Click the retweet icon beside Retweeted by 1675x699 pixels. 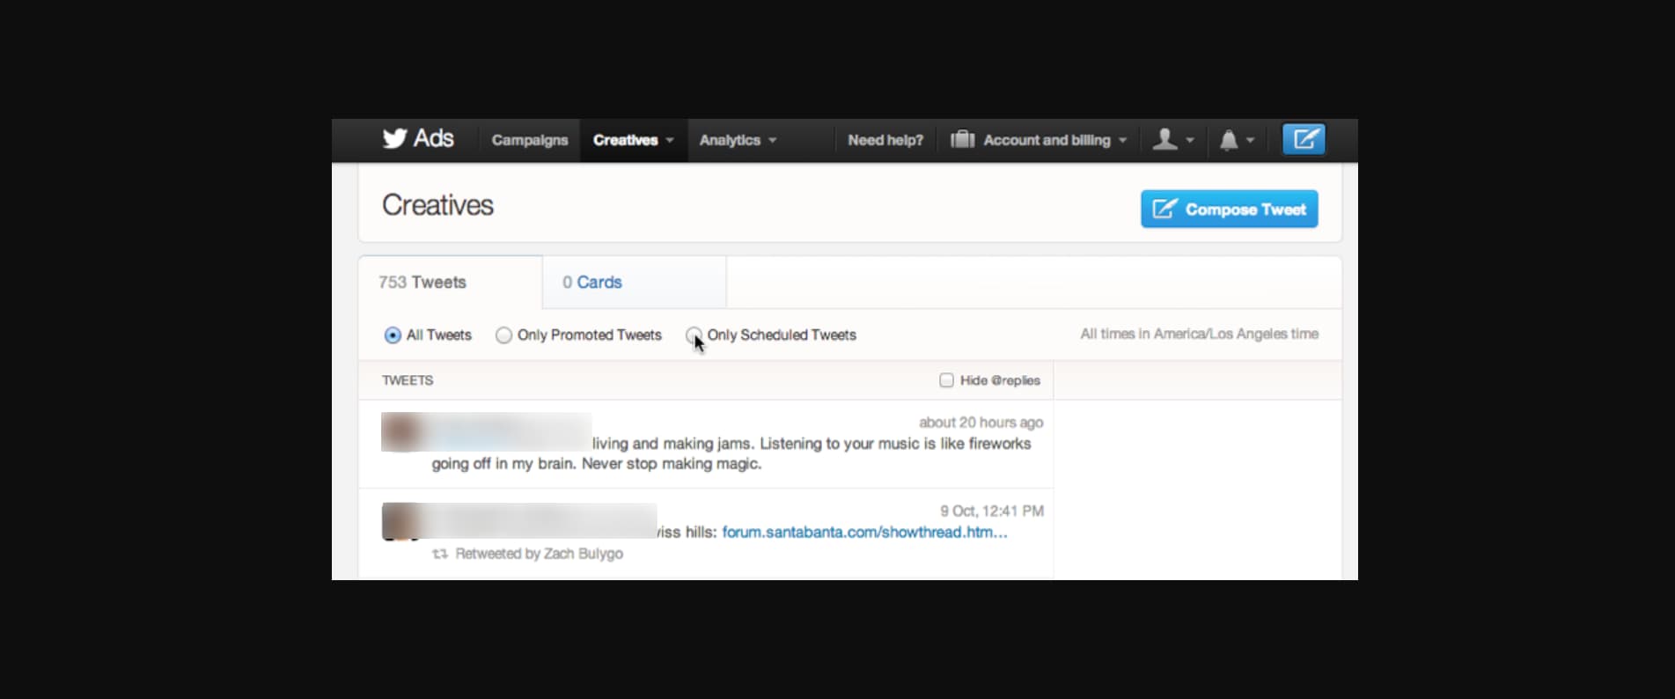tap(440, 554)
